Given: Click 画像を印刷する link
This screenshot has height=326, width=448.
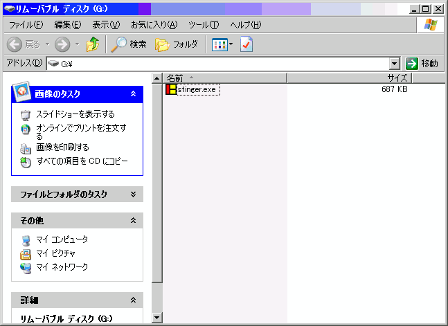Looking at the screenshot, I should [x=62, y=147].
